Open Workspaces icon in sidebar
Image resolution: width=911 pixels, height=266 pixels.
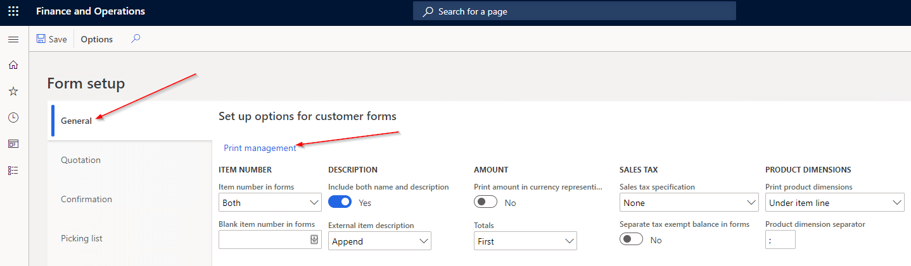pyautogui.click(x=13, y=144)
